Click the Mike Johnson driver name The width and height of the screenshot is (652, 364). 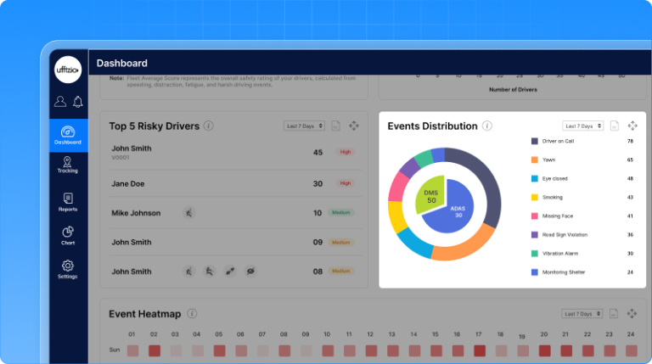(138, 213)
